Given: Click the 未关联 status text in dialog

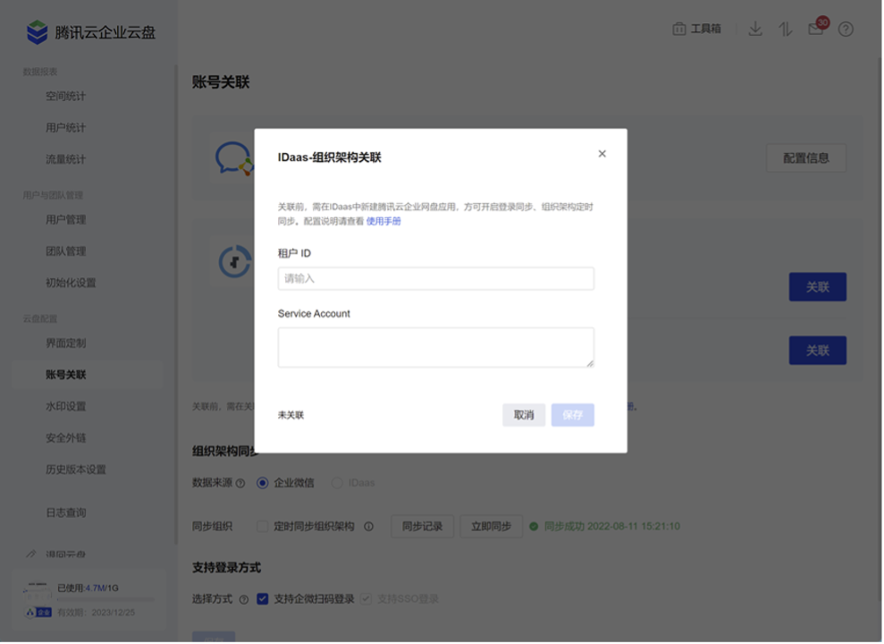Looking at the screenshot, I should point(290,416).
